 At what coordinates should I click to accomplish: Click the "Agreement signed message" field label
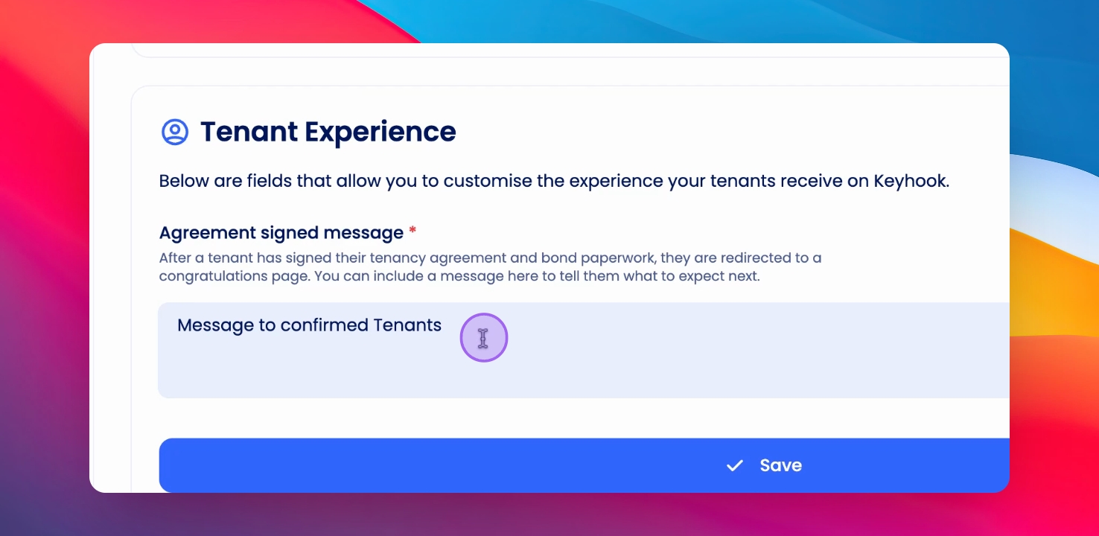click(x=281, y=233)
